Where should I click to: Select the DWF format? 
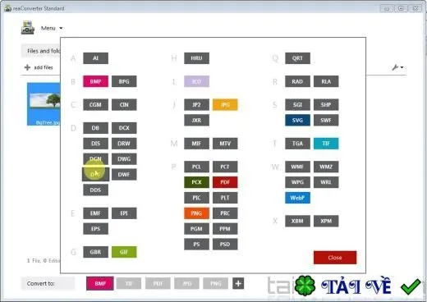pos(124,175)
